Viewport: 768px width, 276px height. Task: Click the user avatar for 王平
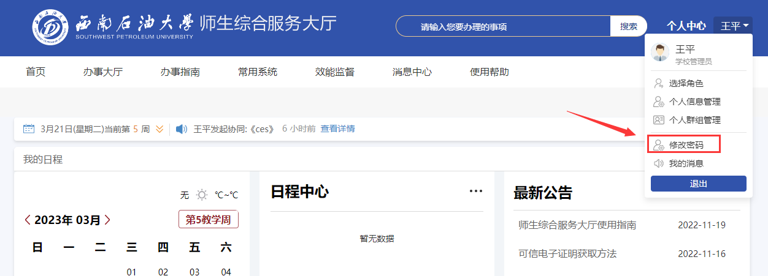coord(660,53)
